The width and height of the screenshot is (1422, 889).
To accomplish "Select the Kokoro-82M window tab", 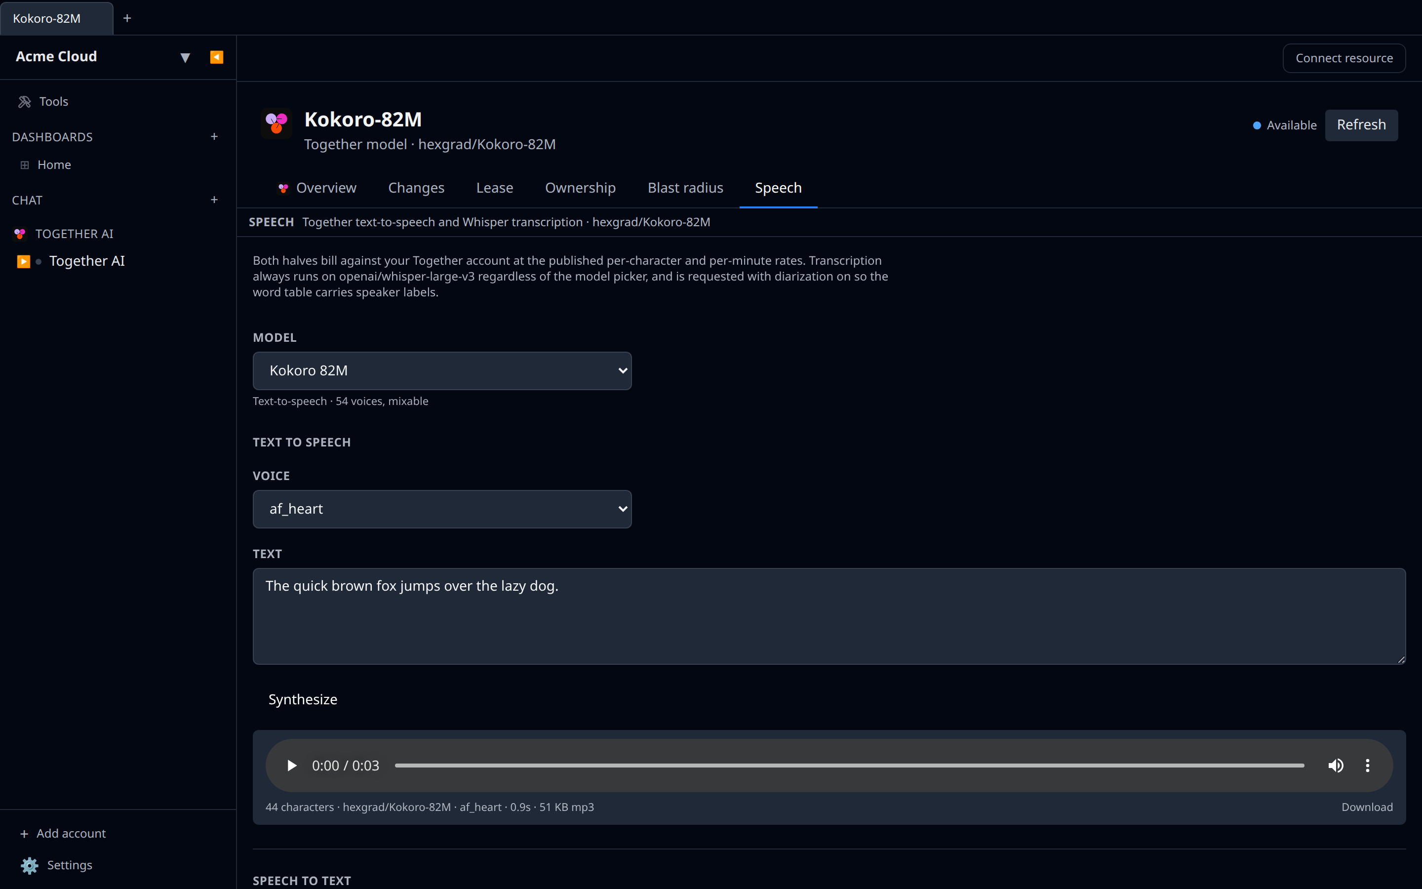I will 56,18.
